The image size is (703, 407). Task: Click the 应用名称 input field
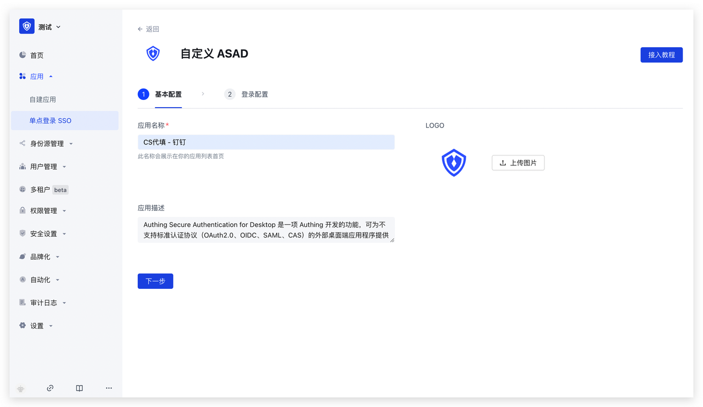(x=266, y=142)
